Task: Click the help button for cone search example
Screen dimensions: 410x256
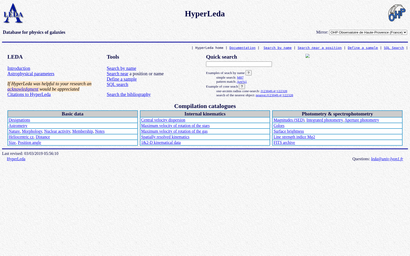Action: [x=242, y=87]
